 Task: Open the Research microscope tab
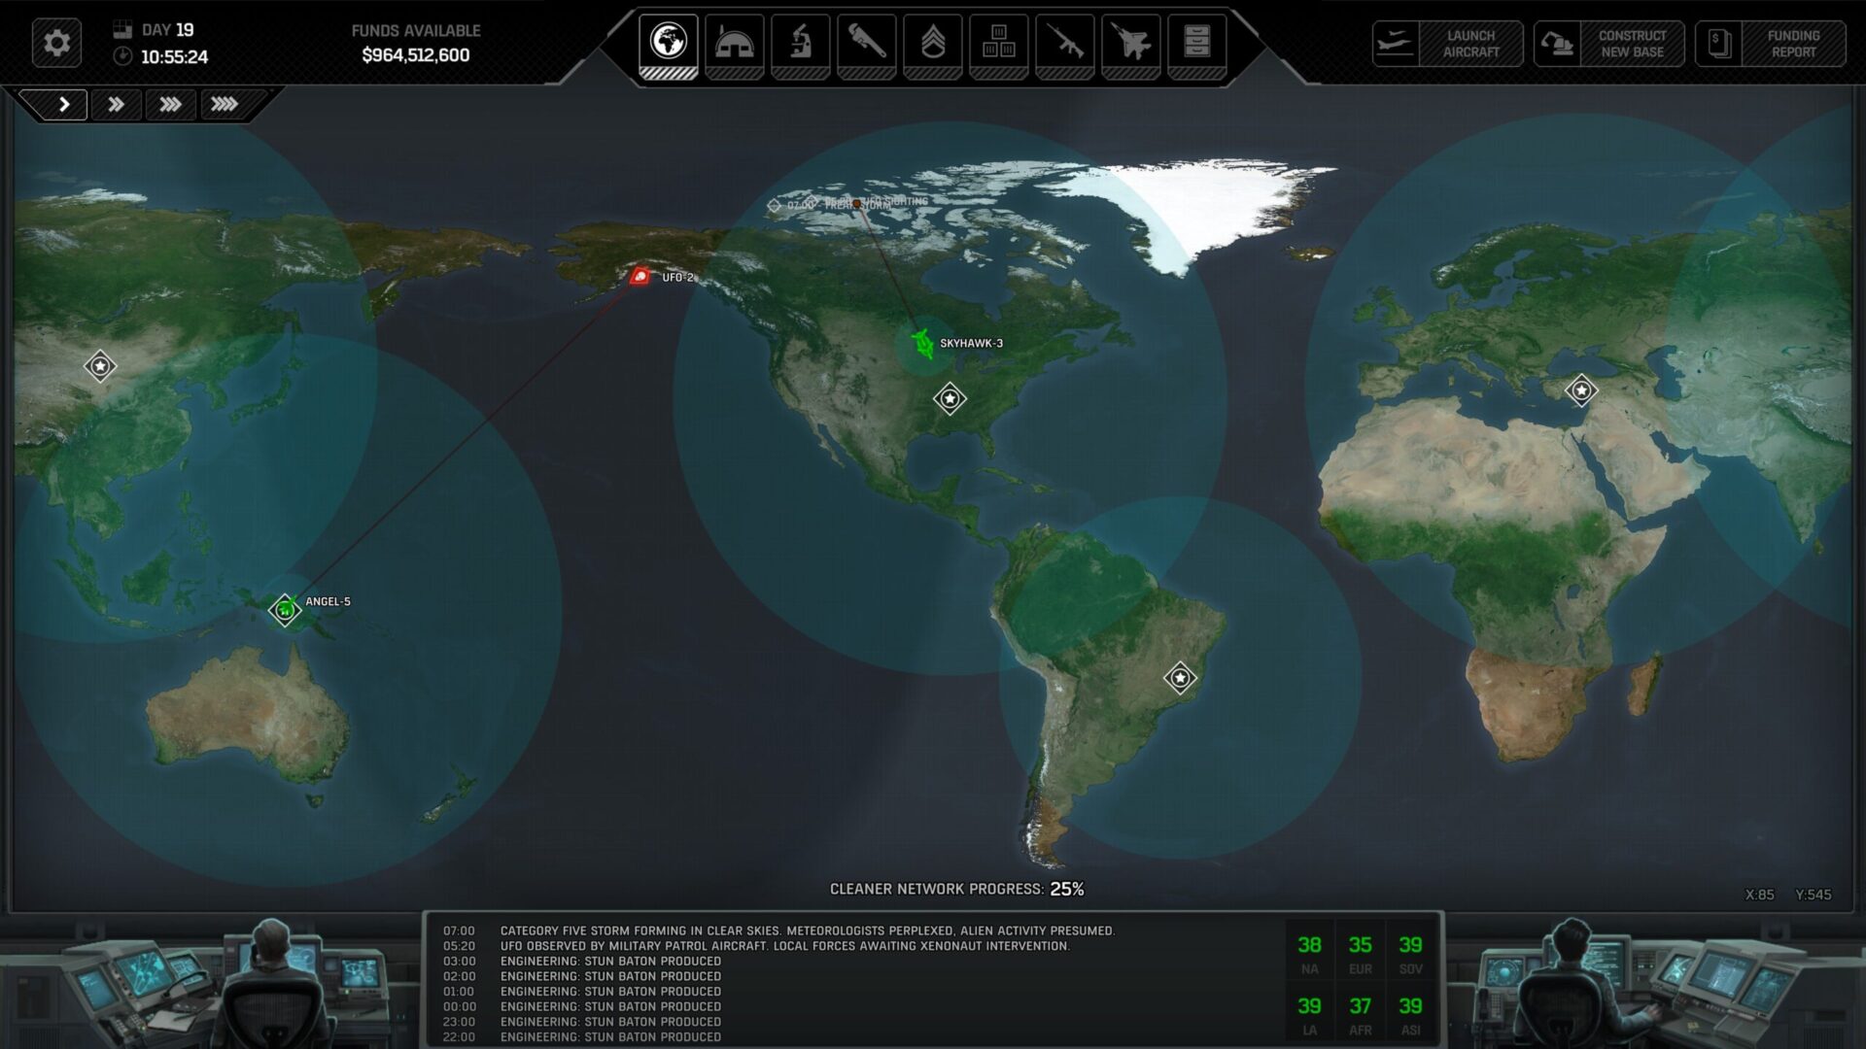801,46
